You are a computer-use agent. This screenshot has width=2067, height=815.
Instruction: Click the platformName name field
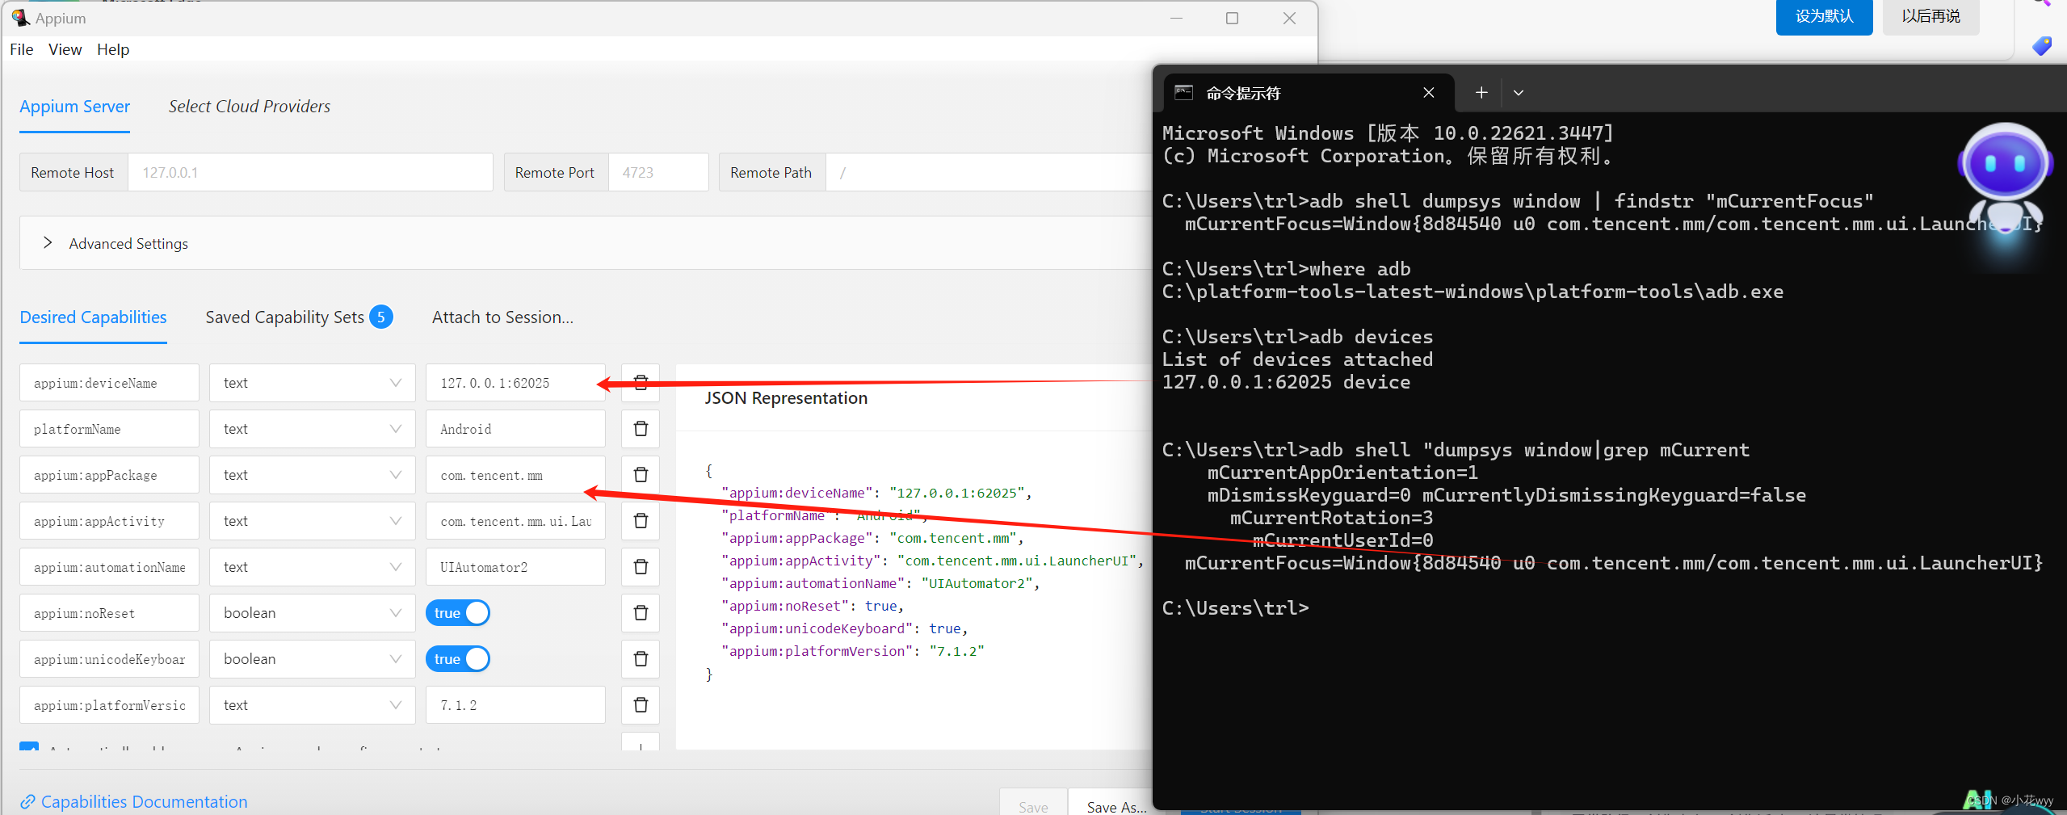click(109, 429)
